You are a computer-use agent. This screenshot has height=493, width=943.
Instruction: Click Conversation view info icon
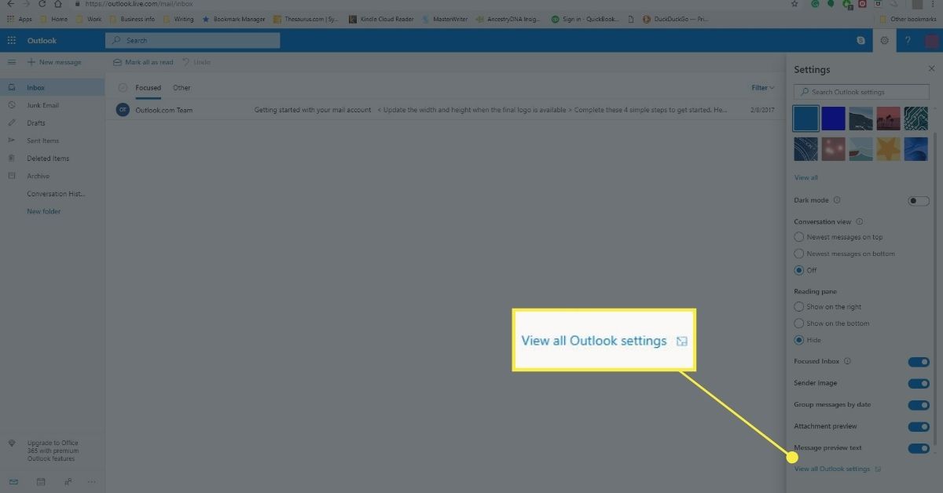859,221
